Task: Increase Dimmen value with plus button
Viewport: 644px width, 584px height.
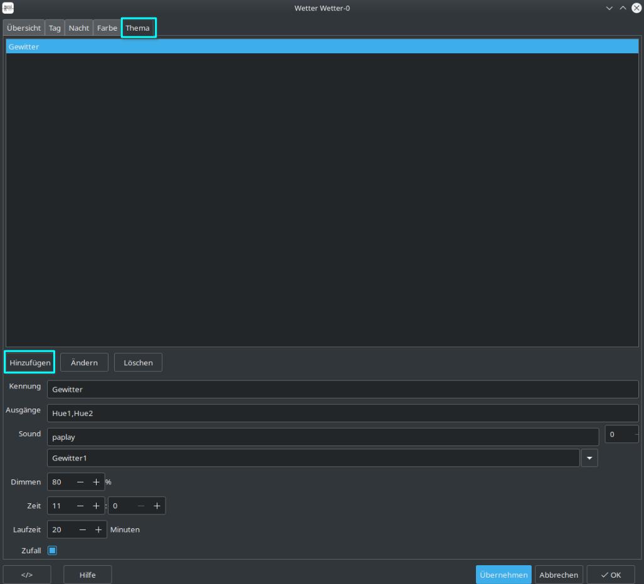Action: (x=96, y=482)
